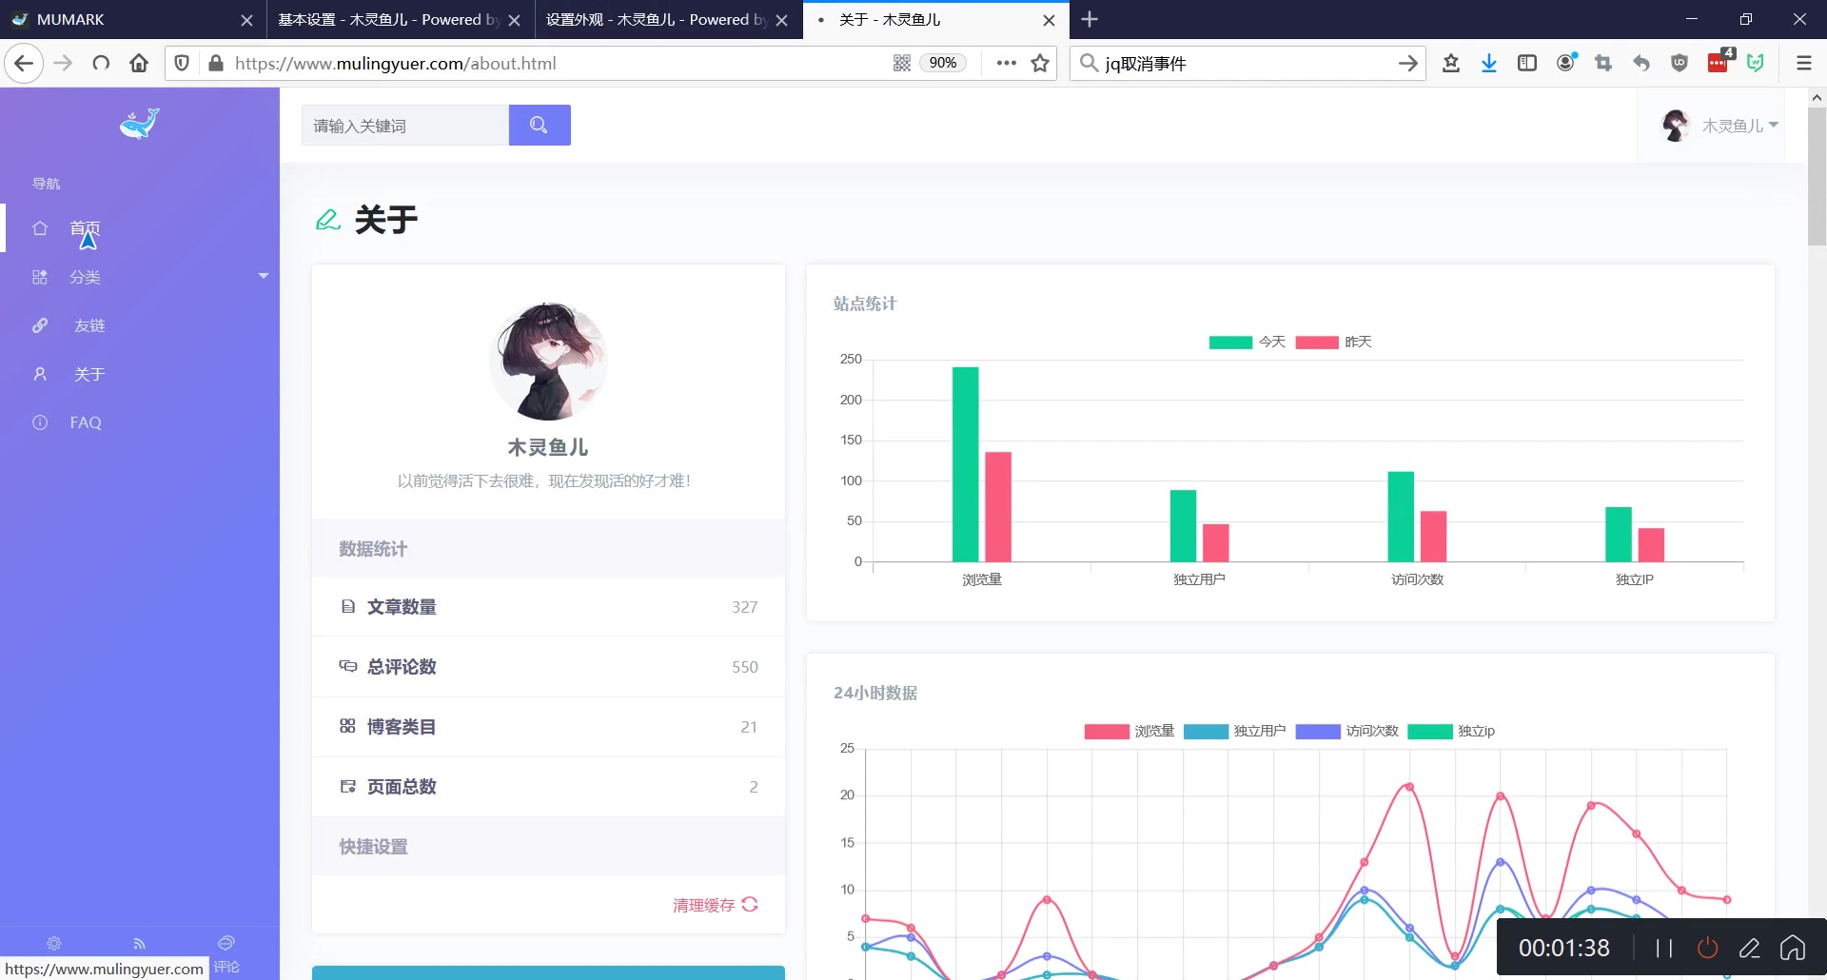1827x980 pixels.
Task: Close the 设置外观 tab
Action: 781,20
